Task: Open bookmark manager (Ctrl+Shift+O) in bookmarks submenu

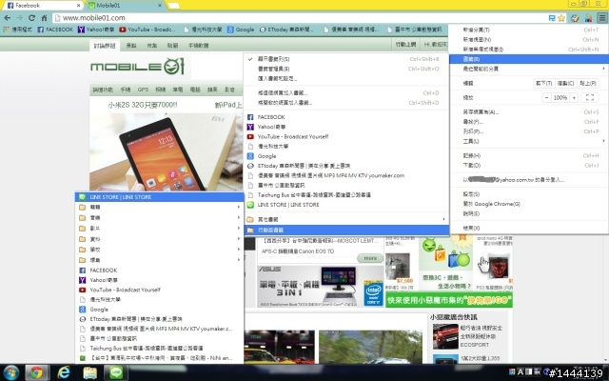Action: point(346,69)
